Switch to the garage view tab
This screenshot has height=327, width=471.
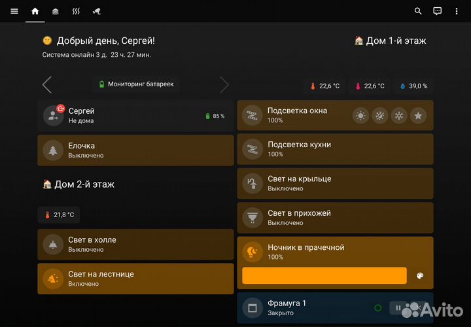coord(55,11)
